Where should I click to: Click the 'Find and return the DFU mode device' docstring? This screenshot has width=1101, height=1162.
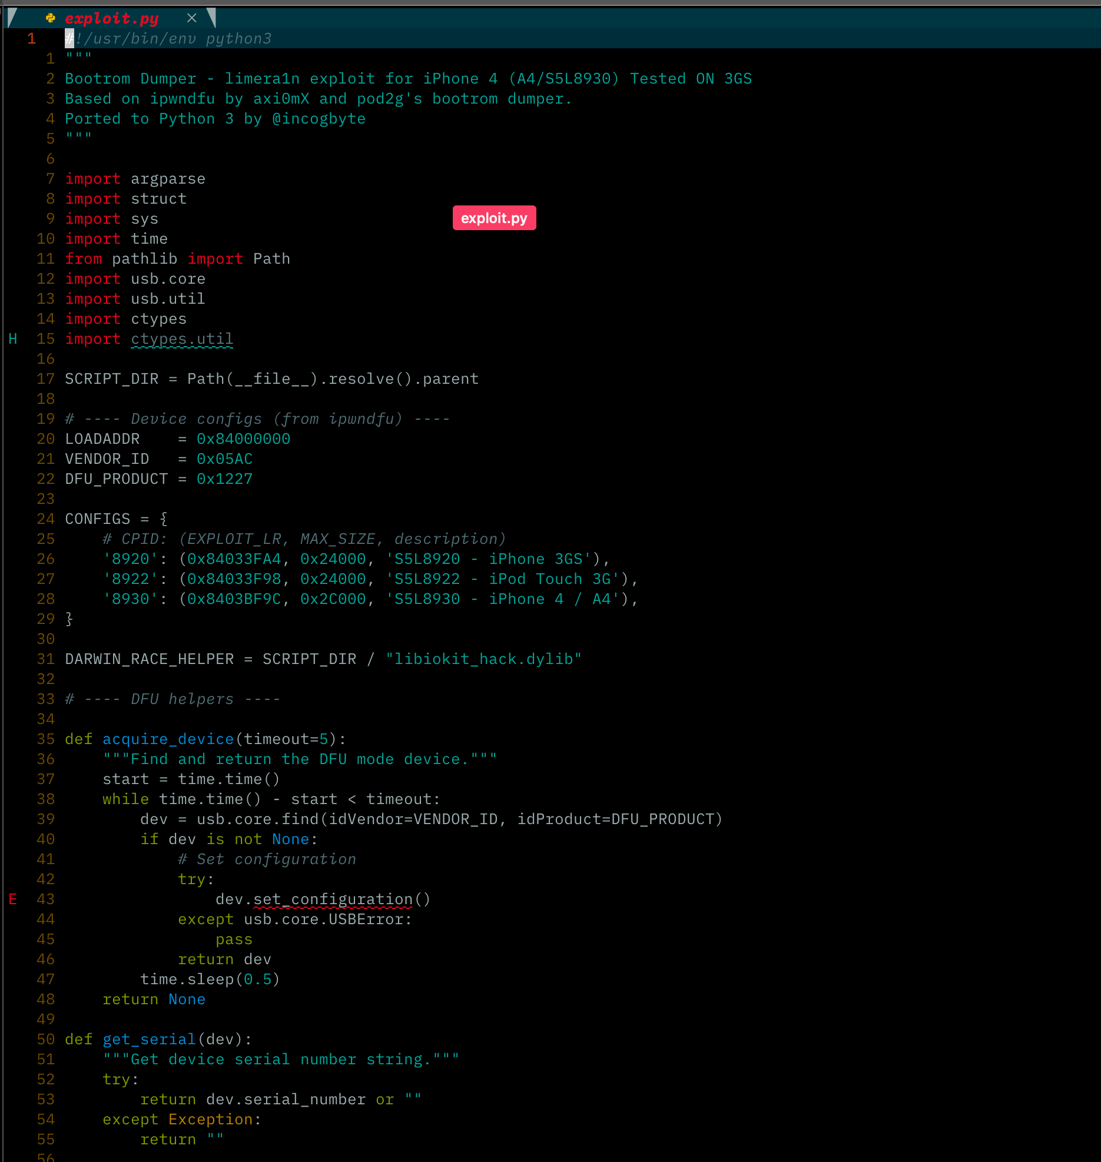(300, 759)
